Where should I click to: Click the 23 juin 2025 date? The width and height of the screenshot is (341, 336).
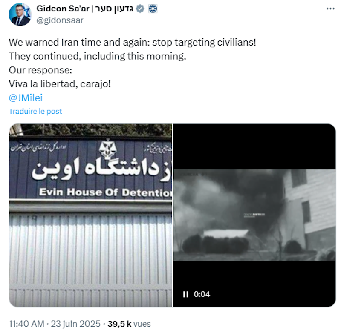pos(76,324)
